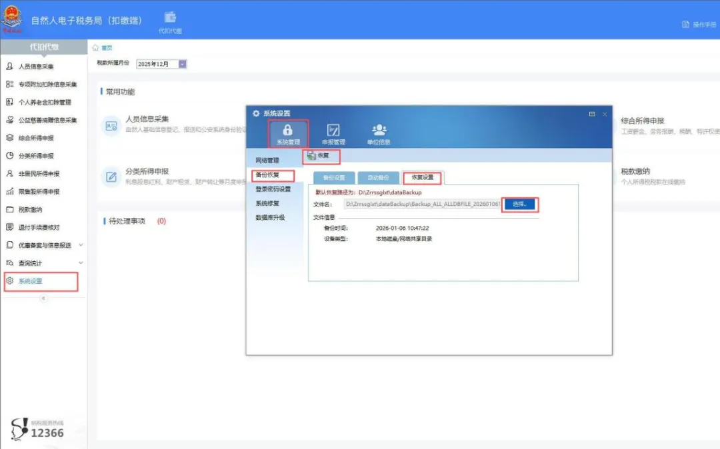Click the 12366 hotline icon
Screen dimensions: 720x449
pyautogui.click(x=19, y=429)
